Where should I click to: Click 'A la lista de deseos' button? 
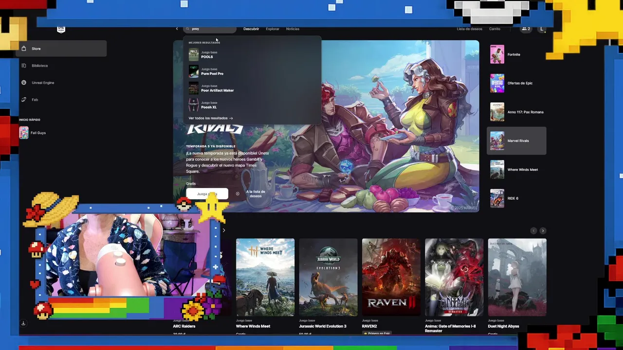[256, 194]
